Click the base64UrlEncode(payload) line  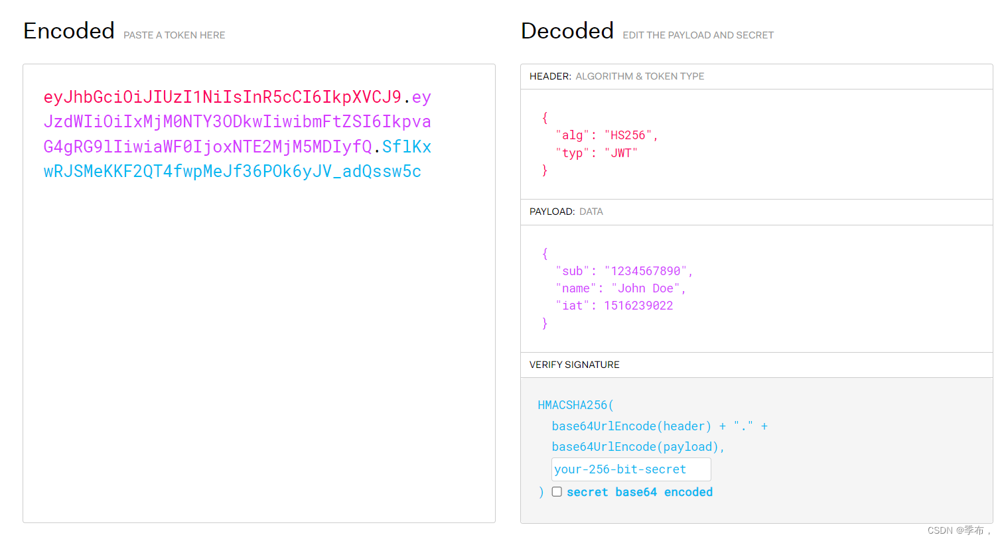point(638,447)
